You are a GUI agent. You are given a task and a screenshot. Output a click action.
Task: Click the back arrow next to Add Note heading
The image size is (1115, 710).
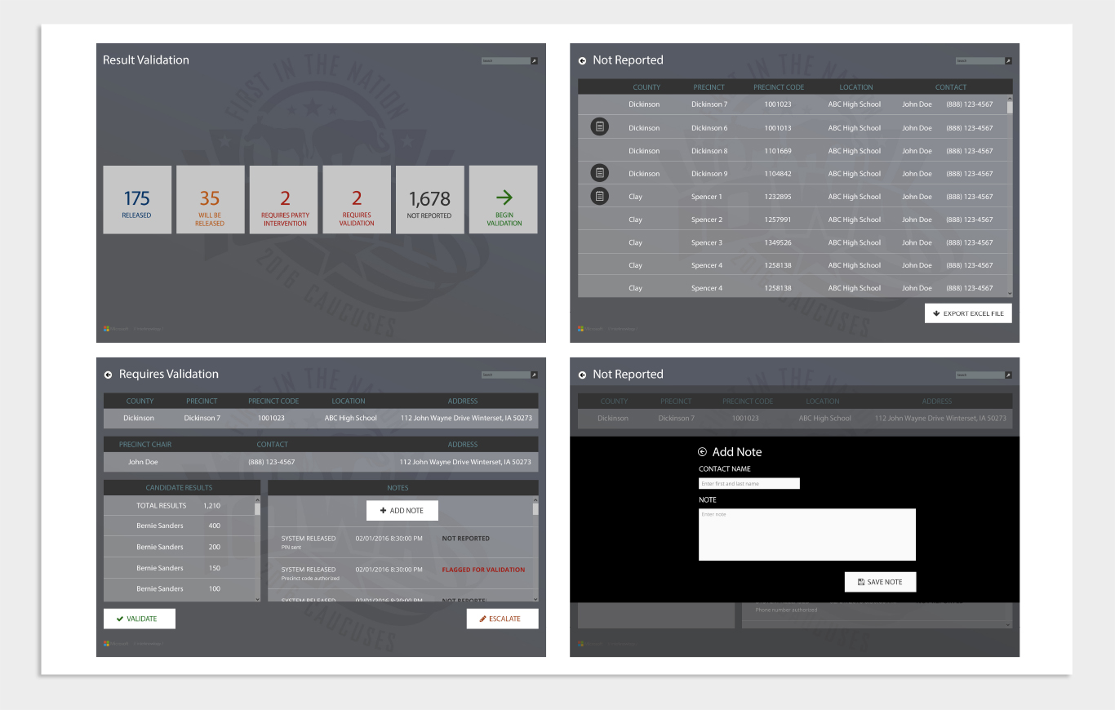(x=702, y=452)
